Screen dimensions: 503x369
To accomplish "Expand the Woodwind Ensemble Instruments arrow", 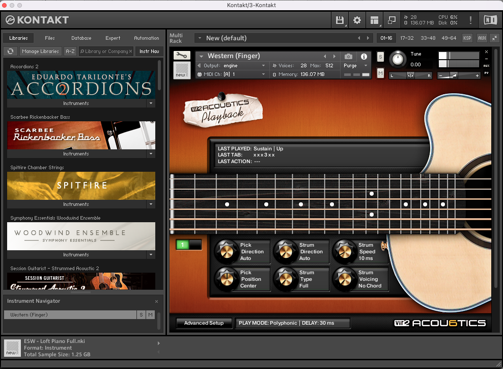I will point(151,254).
